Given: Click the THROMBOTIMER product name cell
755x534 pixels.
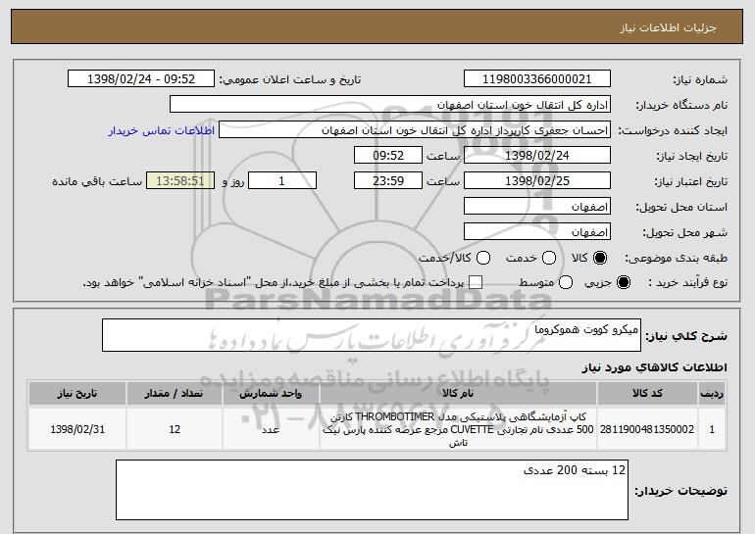Looking at the screenshot, I should (x=458, y=429).
